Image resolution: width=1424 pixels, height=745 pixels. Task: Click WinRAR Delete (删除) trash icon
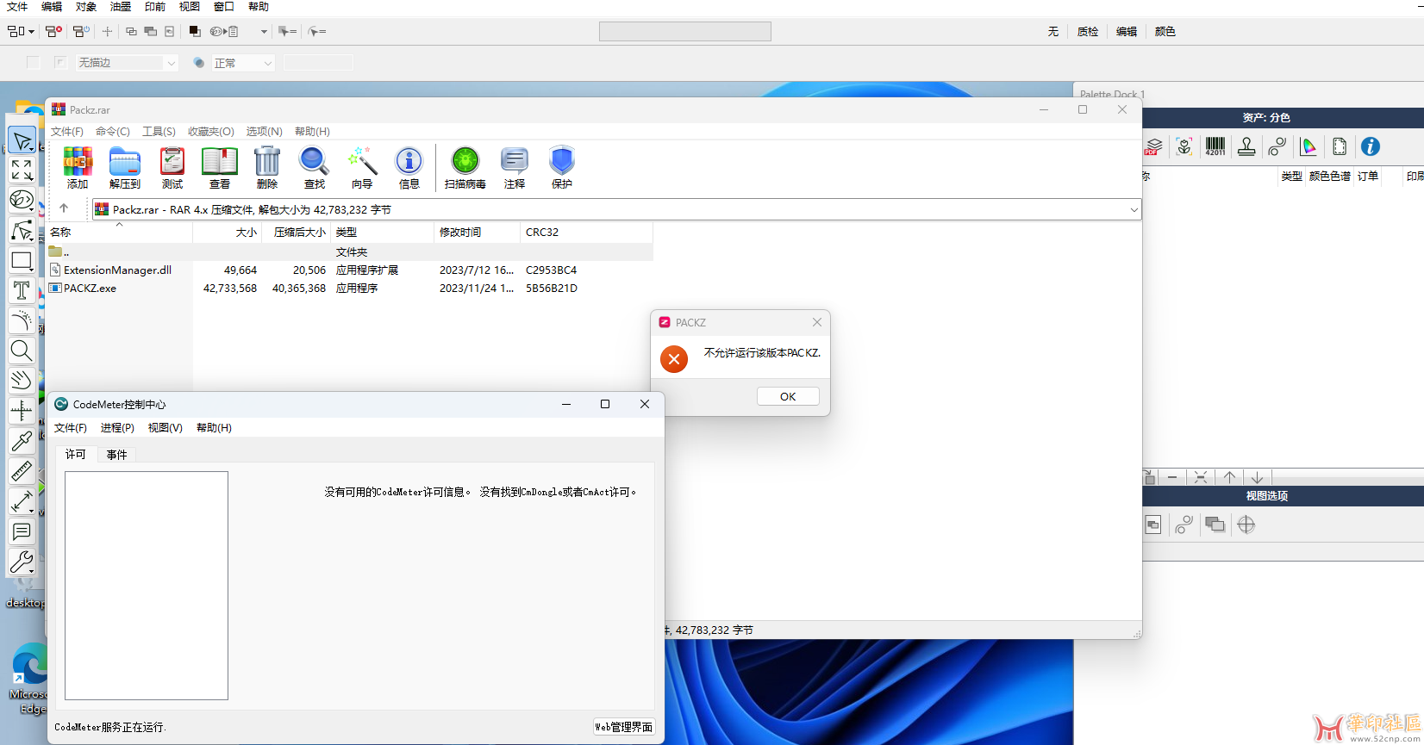click(267, 167)
